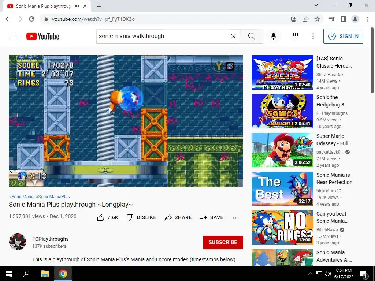
Task: Mute tab via speaker icon on tab
Action: pos(77,6)
